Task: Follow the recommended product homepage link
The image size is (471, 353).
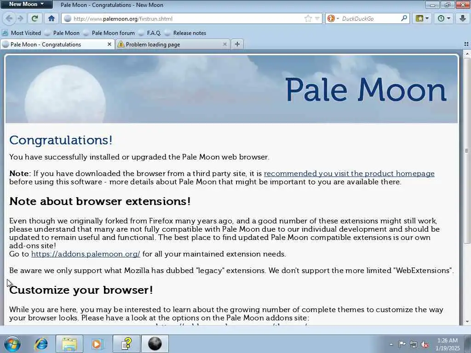Action: click(349, 173)
